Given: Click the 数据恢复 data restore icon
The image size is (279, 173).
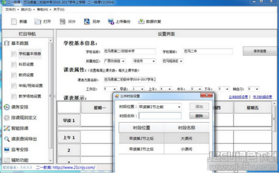Looking at the screenshot, I should click(141, 21).
